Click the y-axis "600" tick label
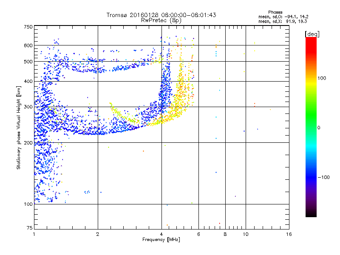This screenshot has width=340, height=255. click(28, 45)
